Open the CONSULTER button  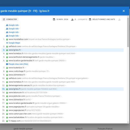tap(10, 19)
